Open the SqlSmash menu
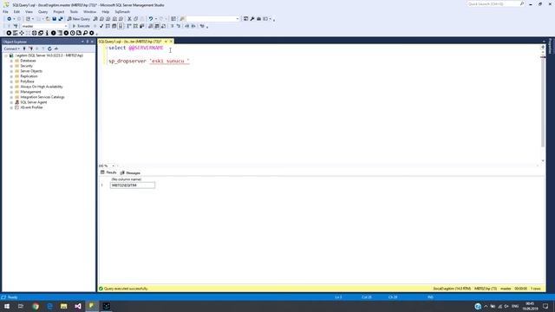The image size is (555, 312). [x=122, y=11]
